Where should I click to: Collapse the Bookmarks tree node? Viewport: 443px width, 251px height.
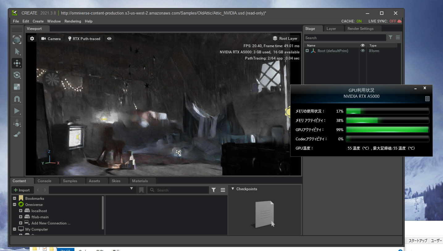[15, 198]
